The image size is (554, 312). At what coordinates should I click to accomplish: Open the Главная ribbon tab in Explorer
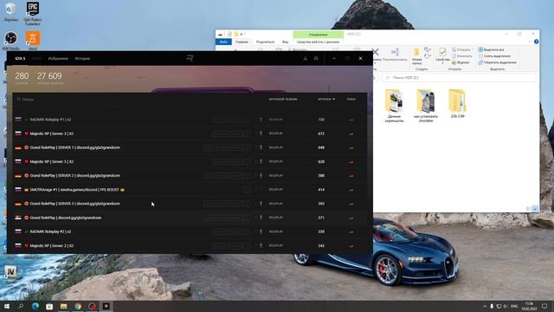click(x=242, y=42)
